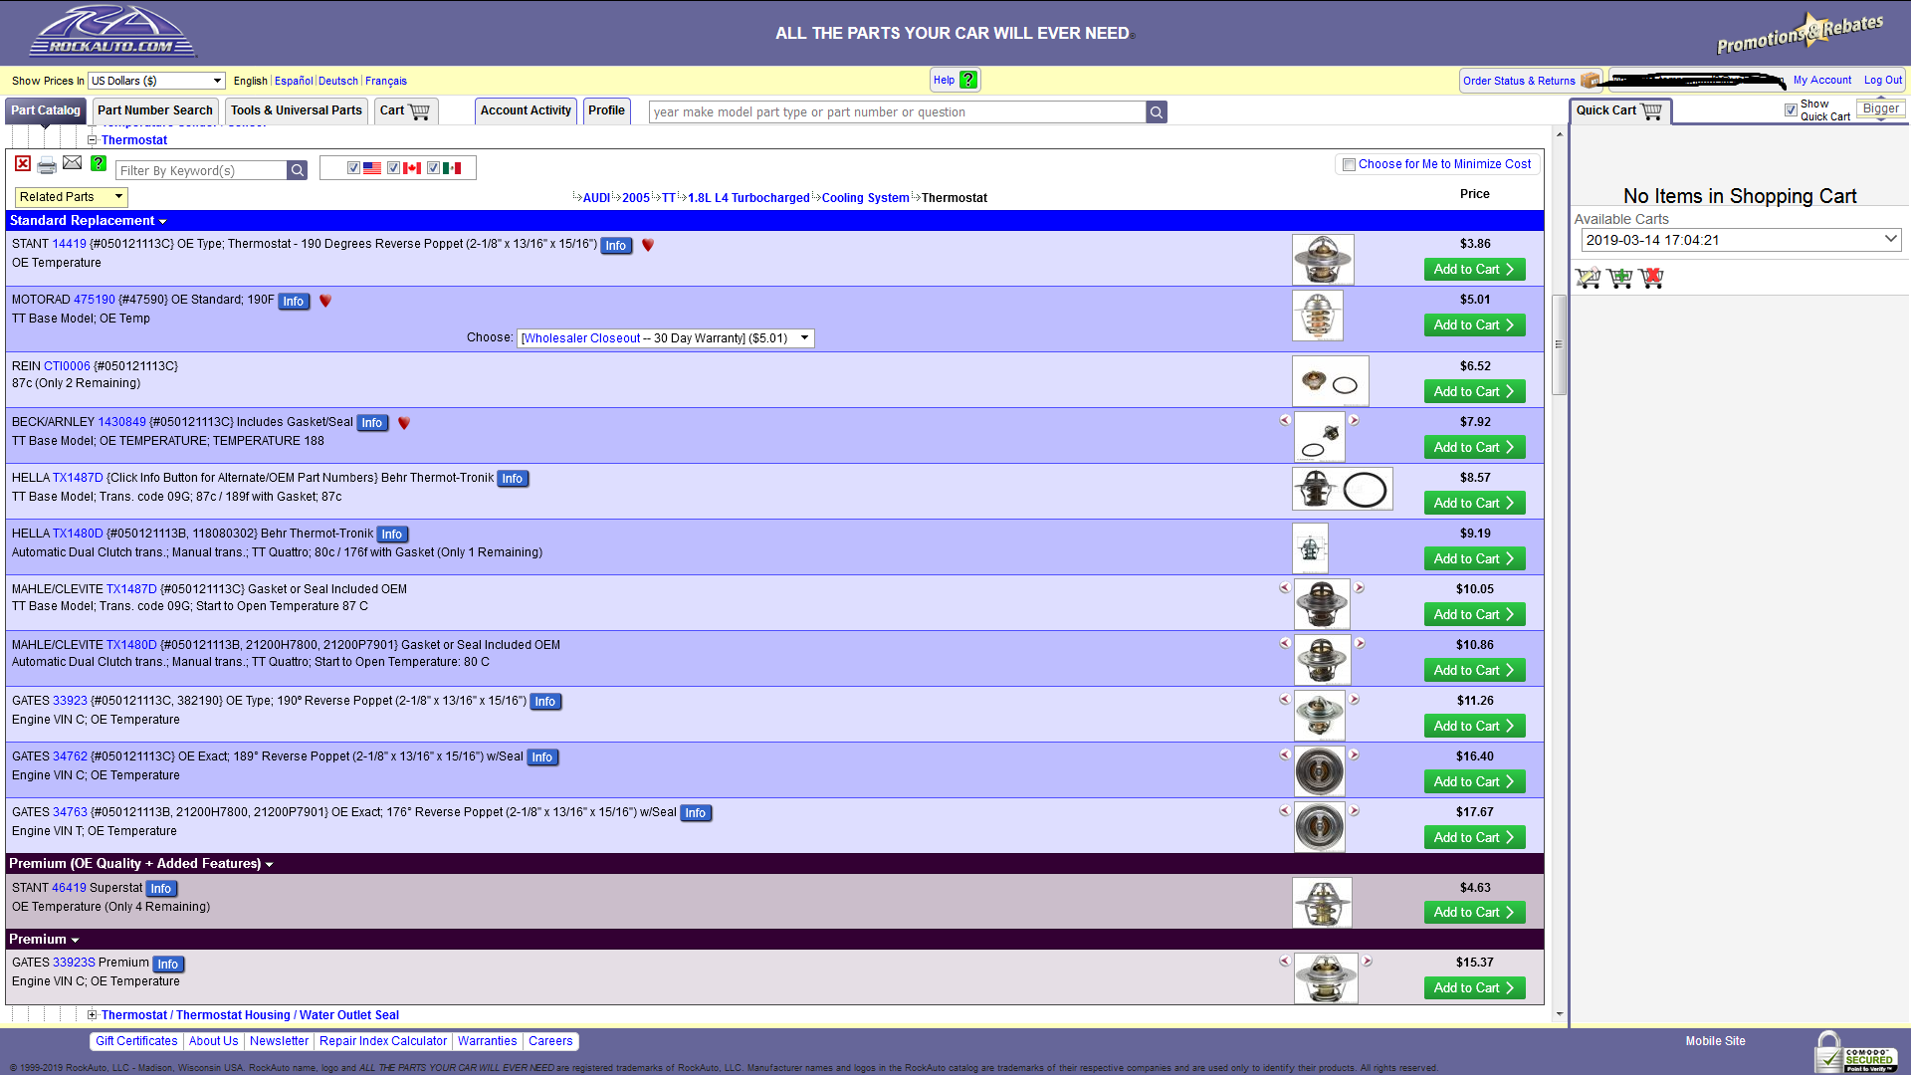1911x1075 pixels.
Task: Add STANT 14419 at $3.86 to cart
Action: point(1474,270)
